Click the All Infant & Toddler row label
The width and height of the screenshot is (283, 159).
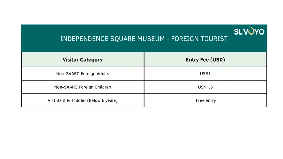82,100
